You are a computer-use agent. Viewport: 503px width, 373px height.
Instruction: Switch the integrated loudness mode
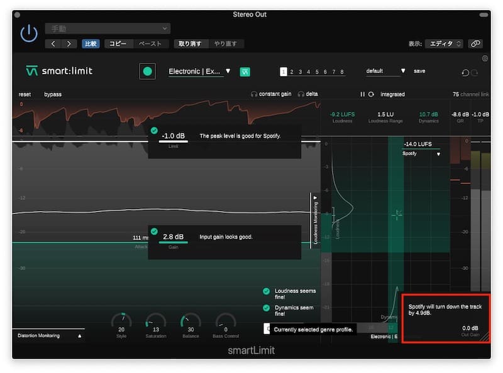[x=392, y=94]
